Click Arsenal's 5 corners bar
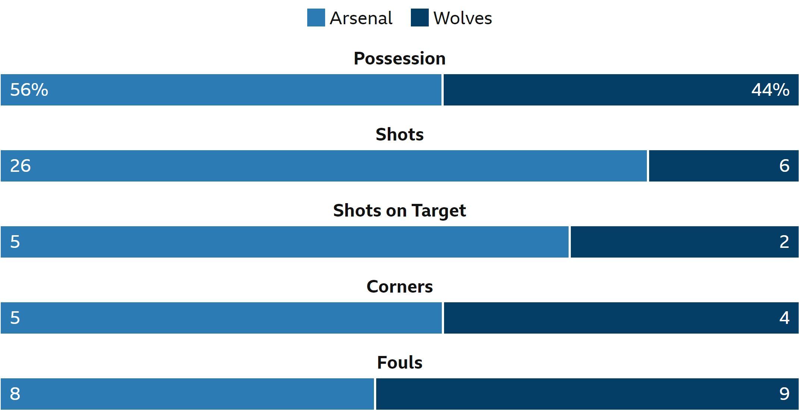This screenshot has width=799, height=410. (x=221, y=318)
